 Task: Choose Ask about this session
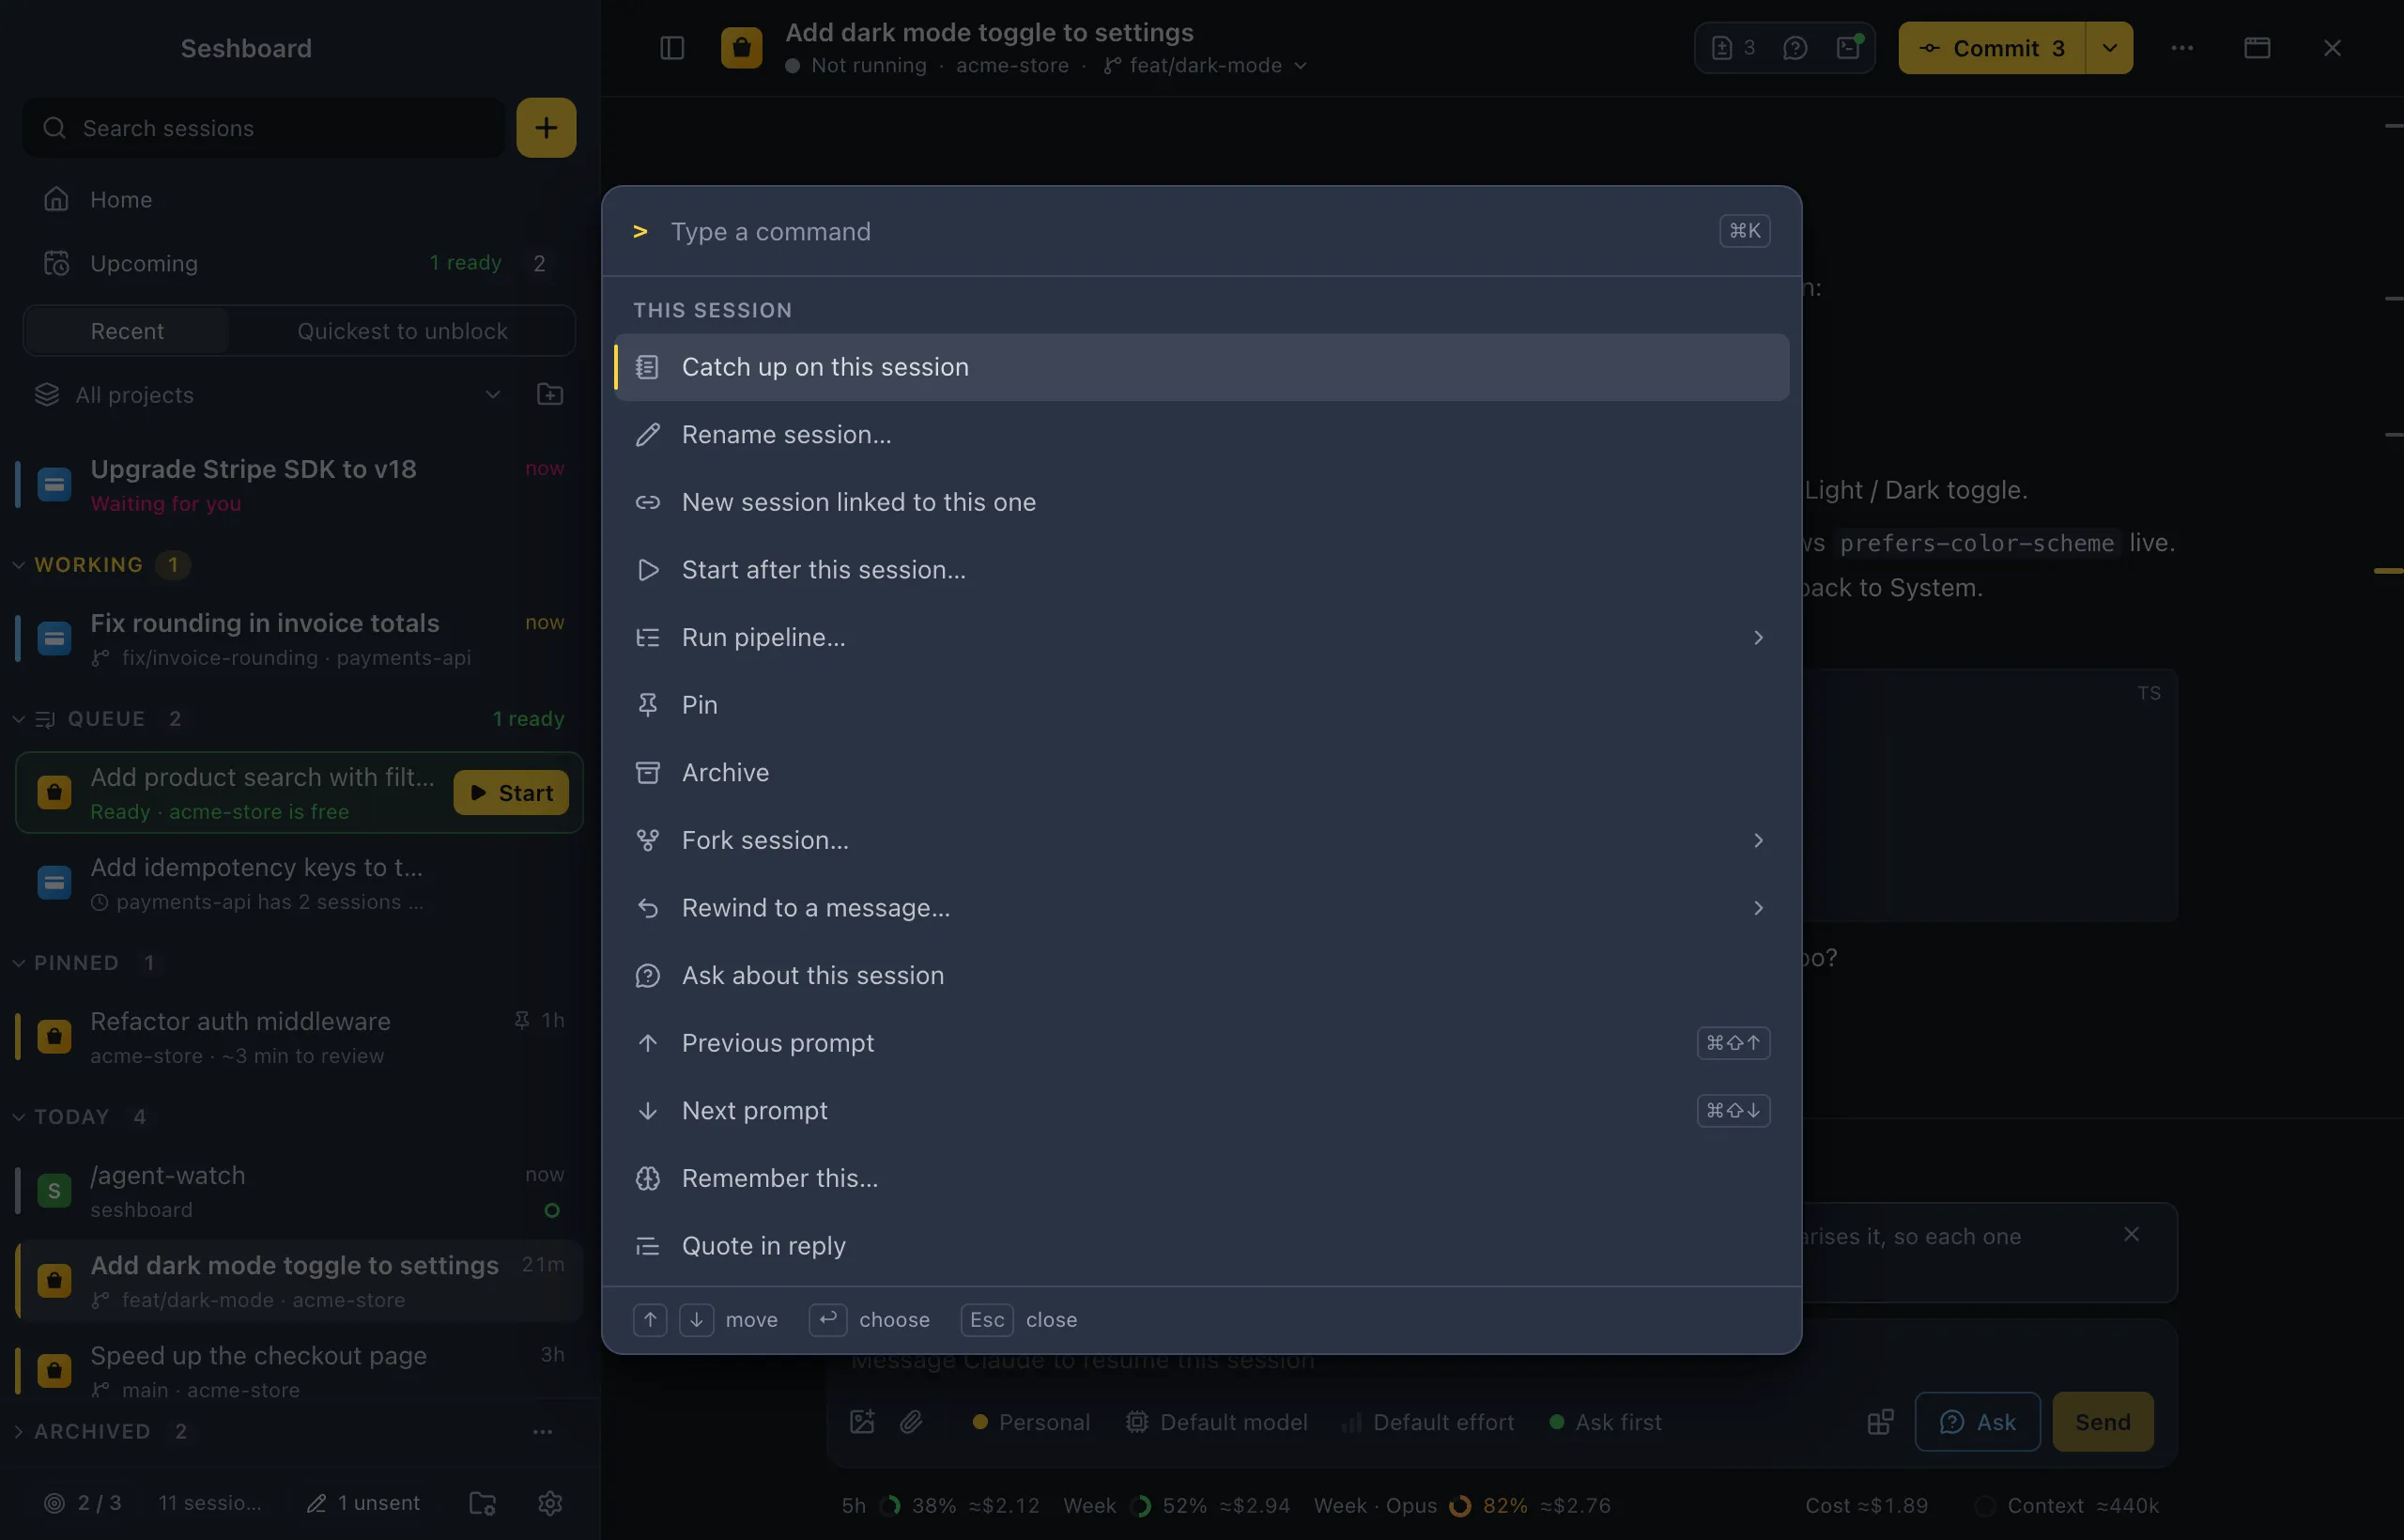1201,975
